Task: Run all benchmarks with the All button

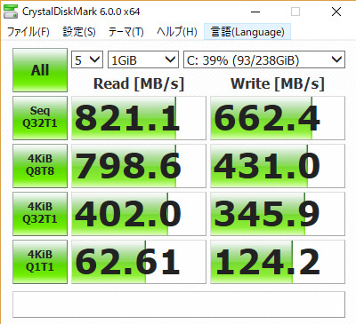Action: (x=40, y=70)
